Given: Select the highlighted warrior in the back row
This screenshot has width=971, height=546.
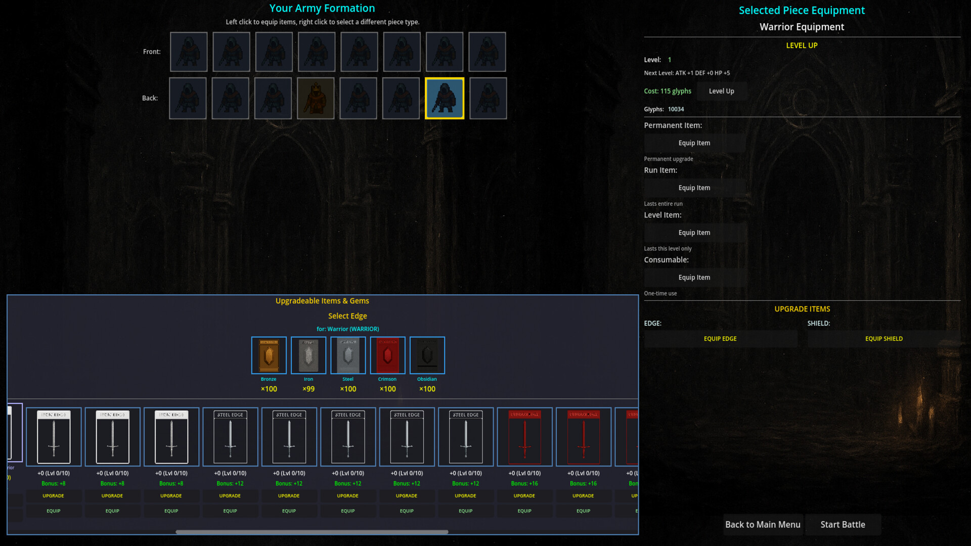Looking at the screenshot, I should pyautogui.click(x=445, y=98).
